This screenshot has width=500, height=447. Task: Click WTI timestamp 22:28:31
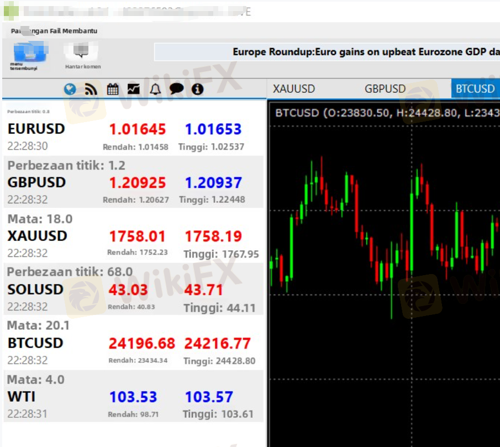point(28,414)
